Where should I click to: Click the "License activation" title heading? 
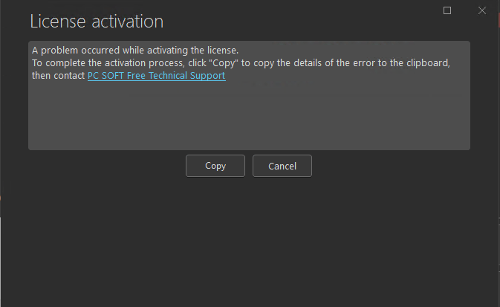pos(97,22)
